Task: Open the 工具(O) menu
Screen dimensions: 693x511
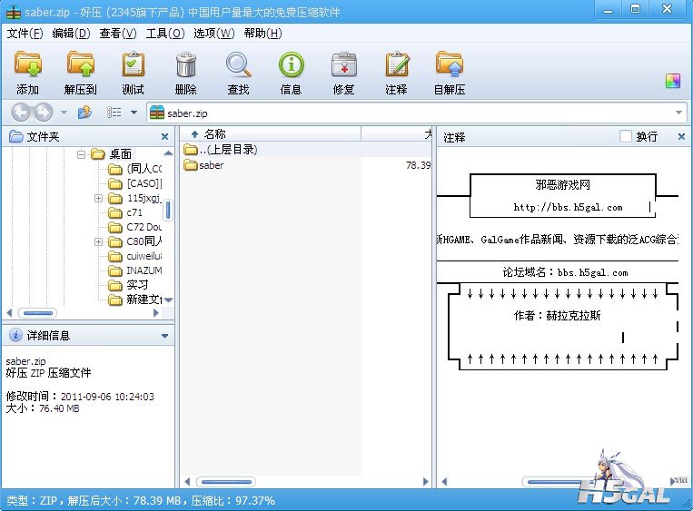Action: pyautogui.click(x=164, y=34)
